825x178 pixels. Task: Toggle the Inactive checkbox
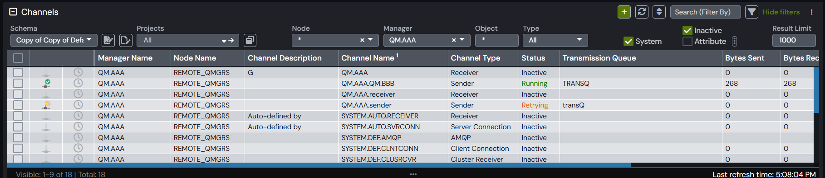(687, 30)
